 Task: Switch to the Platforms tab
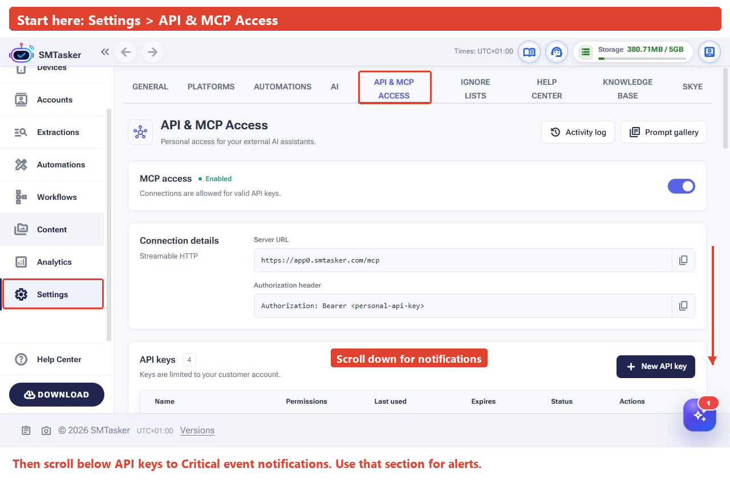pyautogui.click(x=211, y=87)
